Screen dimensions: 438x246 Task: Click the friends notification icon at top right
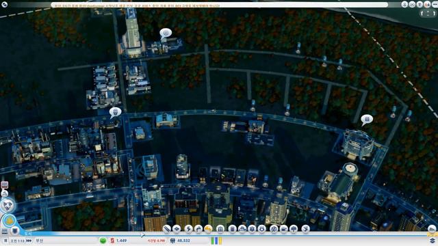(x=427, y=4)
